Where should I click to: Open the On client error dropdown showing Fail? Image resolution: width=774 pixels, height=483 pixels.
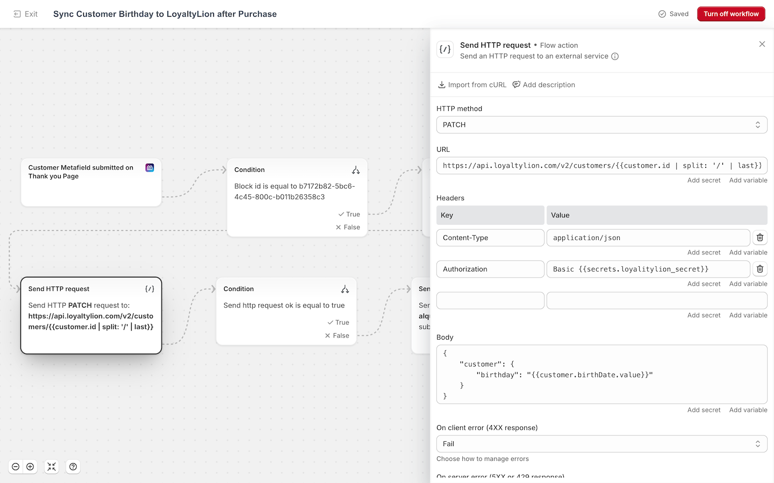click(601, 443)
